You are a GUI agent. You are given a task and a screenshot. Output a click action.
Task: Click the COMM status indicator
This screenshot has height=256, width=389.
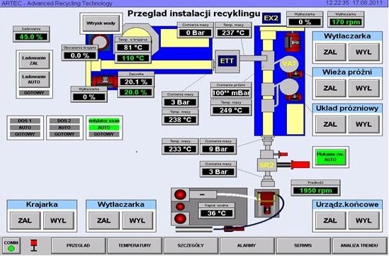(11, 245)
